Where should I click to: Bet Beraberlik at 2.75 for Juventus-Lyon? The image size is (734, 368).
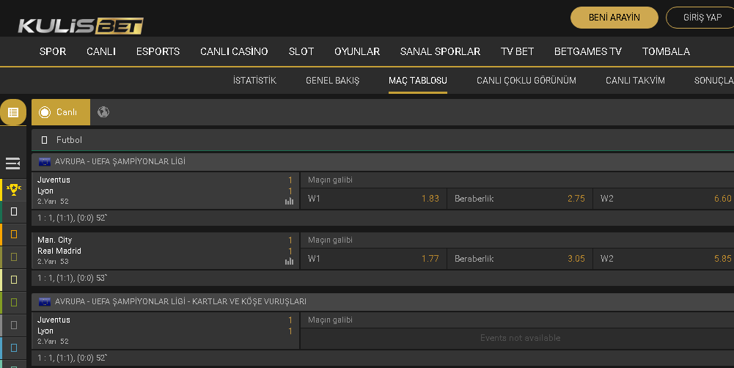(520, 199)
